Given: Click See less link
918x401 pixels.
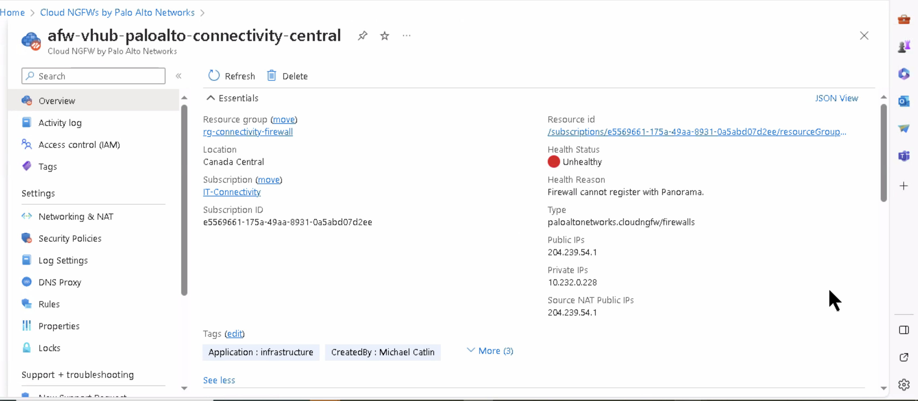Looking at the screenshot, I should 219,380.
